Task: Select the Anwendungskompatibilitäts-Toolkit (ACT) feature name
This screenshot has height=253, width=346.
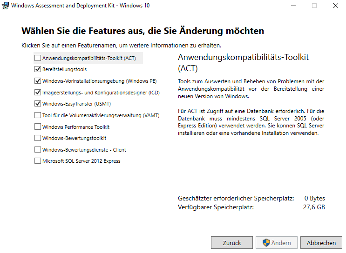Action: coord(89,58)
